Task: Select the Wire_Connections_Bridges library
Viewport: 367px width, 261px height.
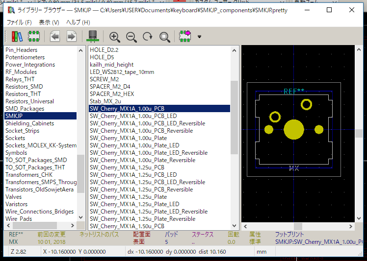Action: (x=41, y=212)
